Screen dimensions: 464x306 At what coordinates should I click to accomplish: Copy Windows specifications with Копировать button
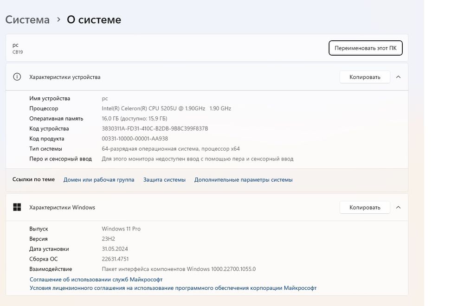[365, 207]
